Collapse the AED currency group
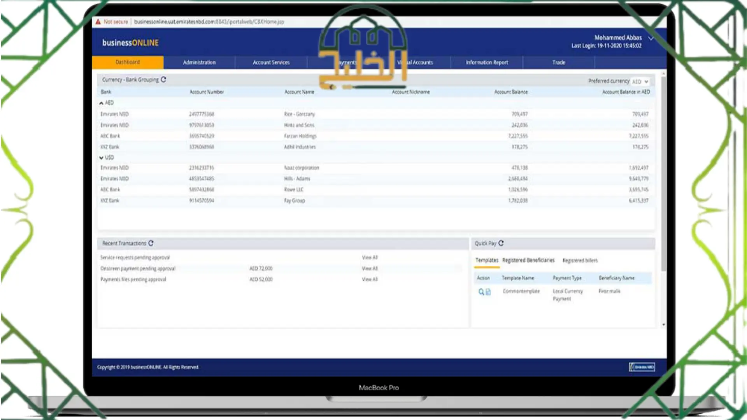The height and width of the screenshot is (420, 747). click(101, 103)
